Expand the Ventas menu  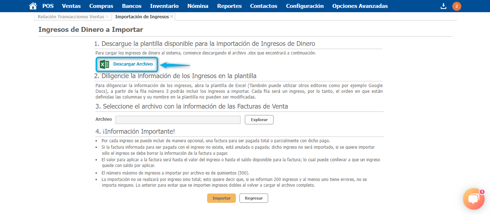[x=71, y=6]
